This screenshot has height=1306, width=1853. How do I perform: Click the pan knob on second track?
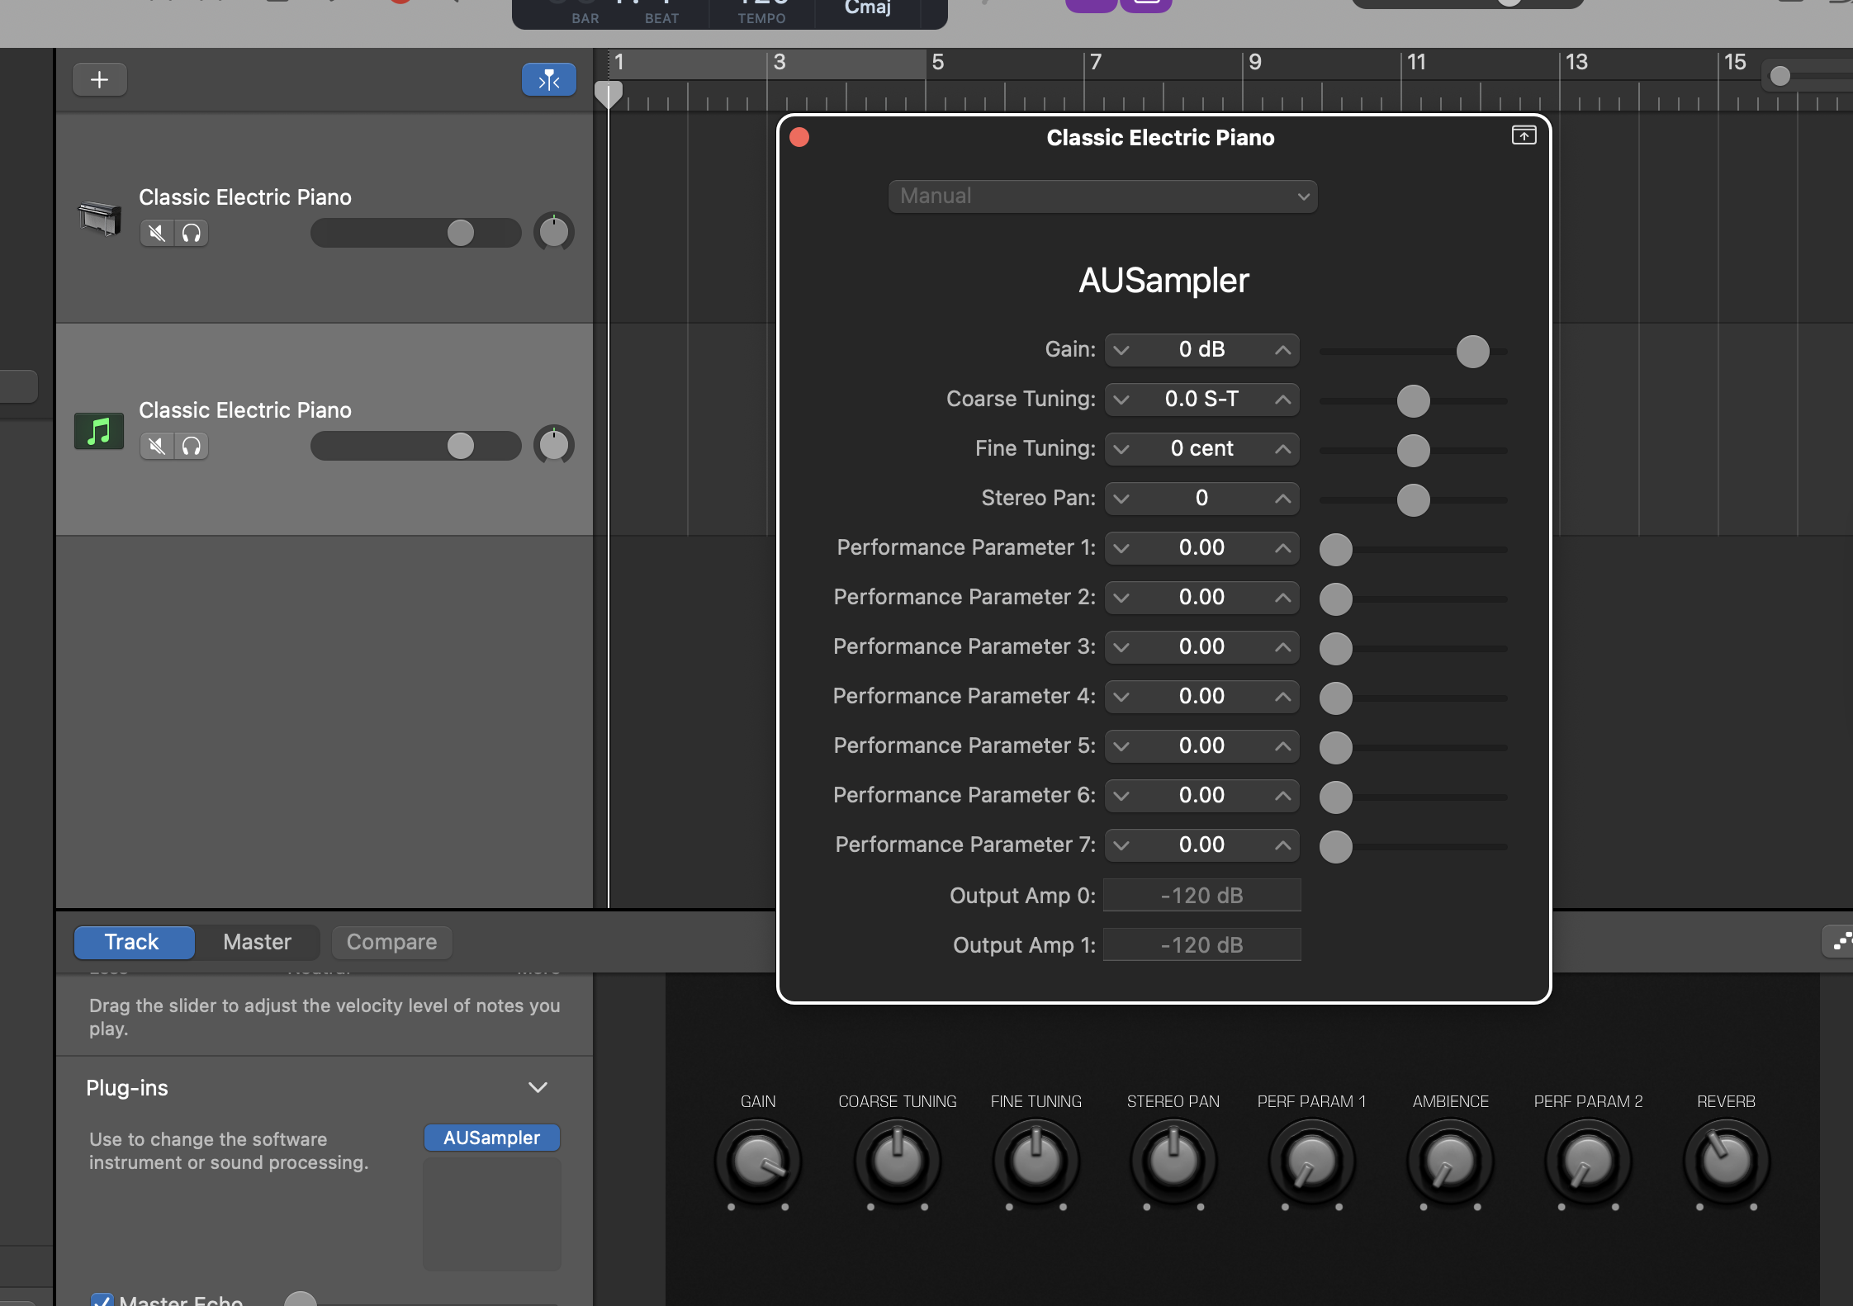click(553, 446)
